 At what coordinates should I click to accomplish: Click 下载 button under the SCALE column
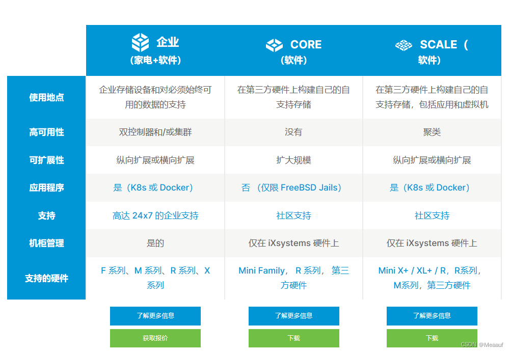pos(432,338)
